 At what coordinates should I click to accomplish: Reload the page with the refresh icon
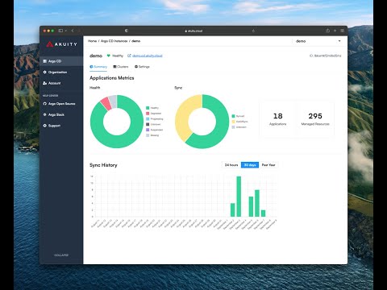coord(253,31)
